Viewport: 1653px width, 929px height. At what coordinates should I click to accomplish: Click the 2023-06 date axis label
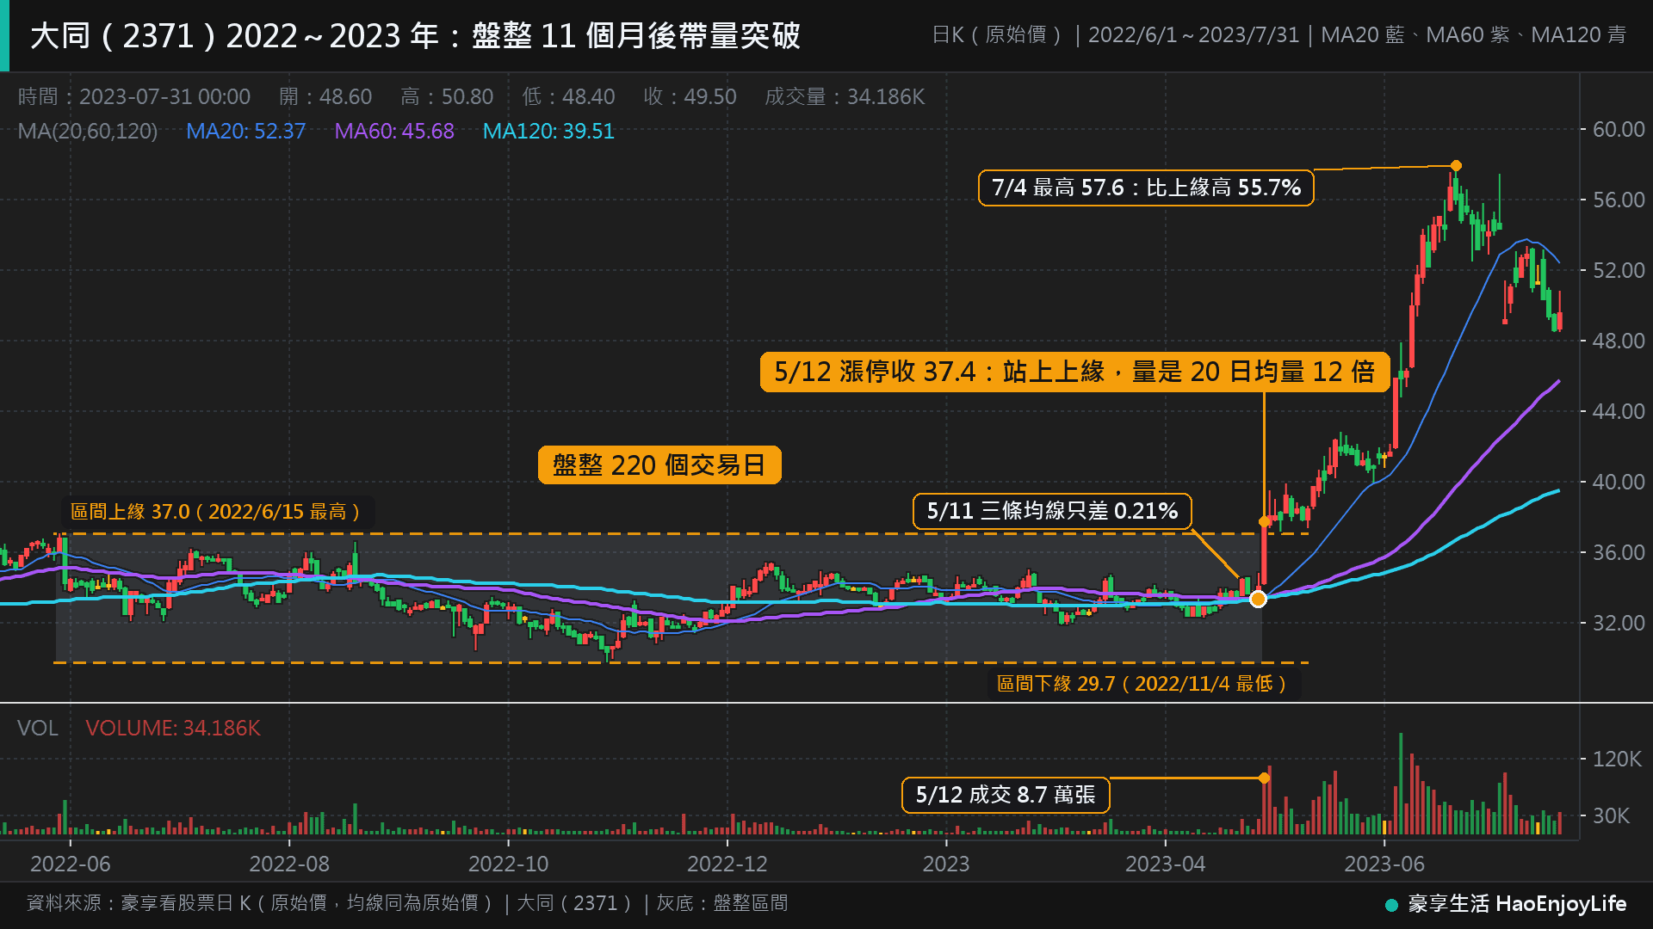click(x=1384, y=864)
